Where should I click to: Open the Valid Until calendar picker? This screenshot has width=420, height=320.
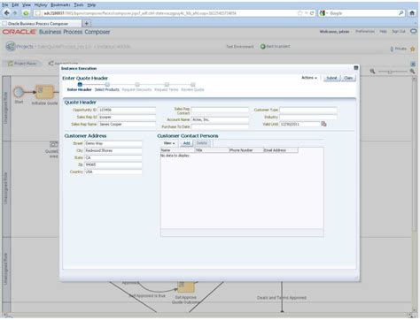[323, 124]
